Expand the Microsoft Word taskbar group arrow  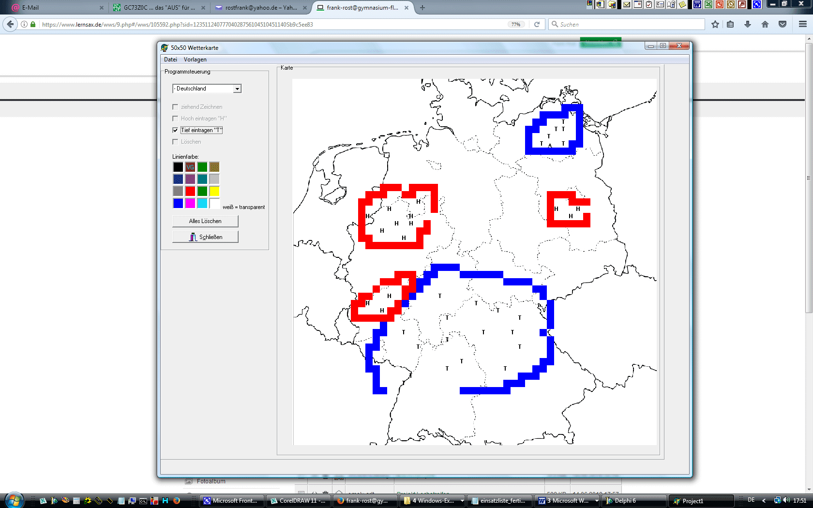597,501
